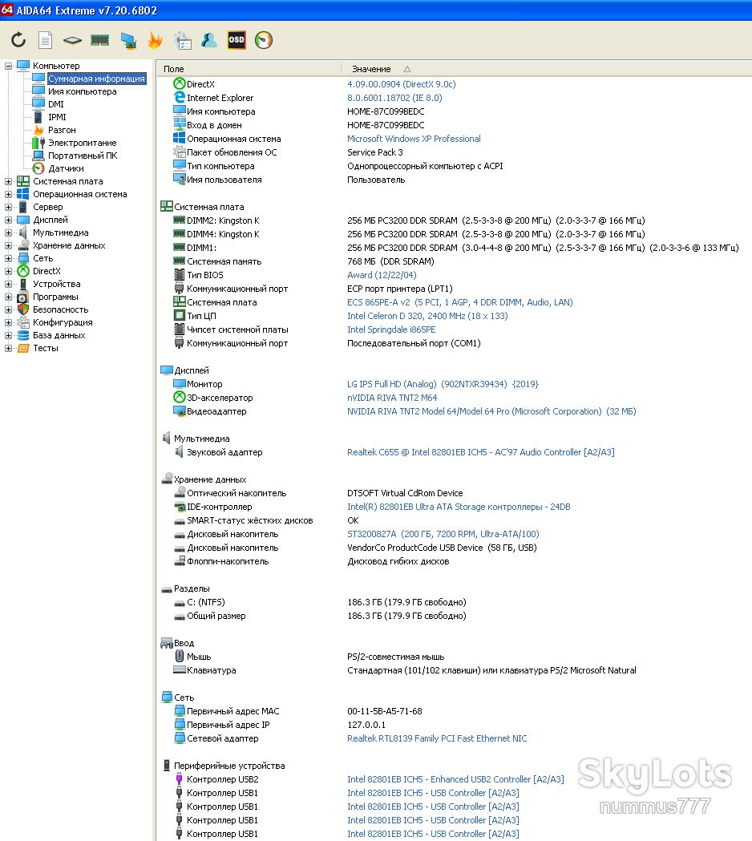Viewport: 752px width, 841px height.
Task: Select the Имя компьютера tree item
Action: (82, 91)
